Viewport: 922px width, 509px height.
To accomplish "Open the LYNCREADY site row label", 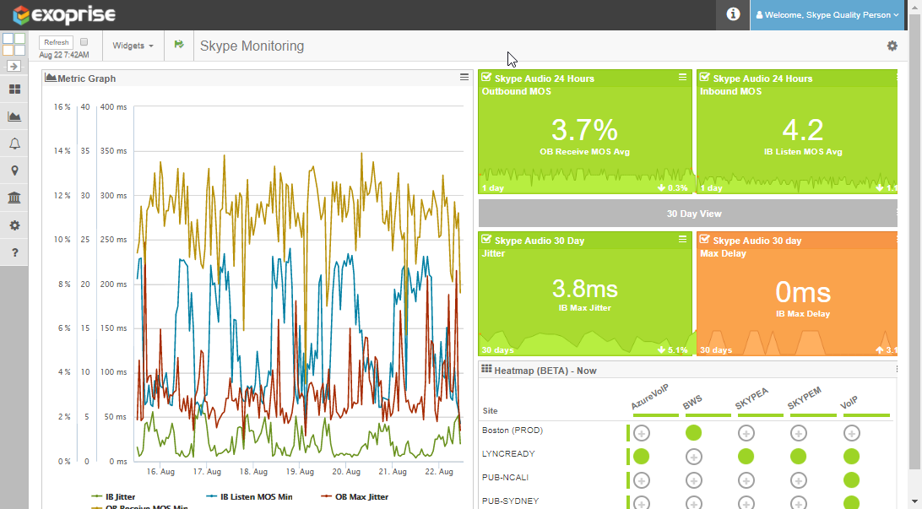I will click(508, 454).
